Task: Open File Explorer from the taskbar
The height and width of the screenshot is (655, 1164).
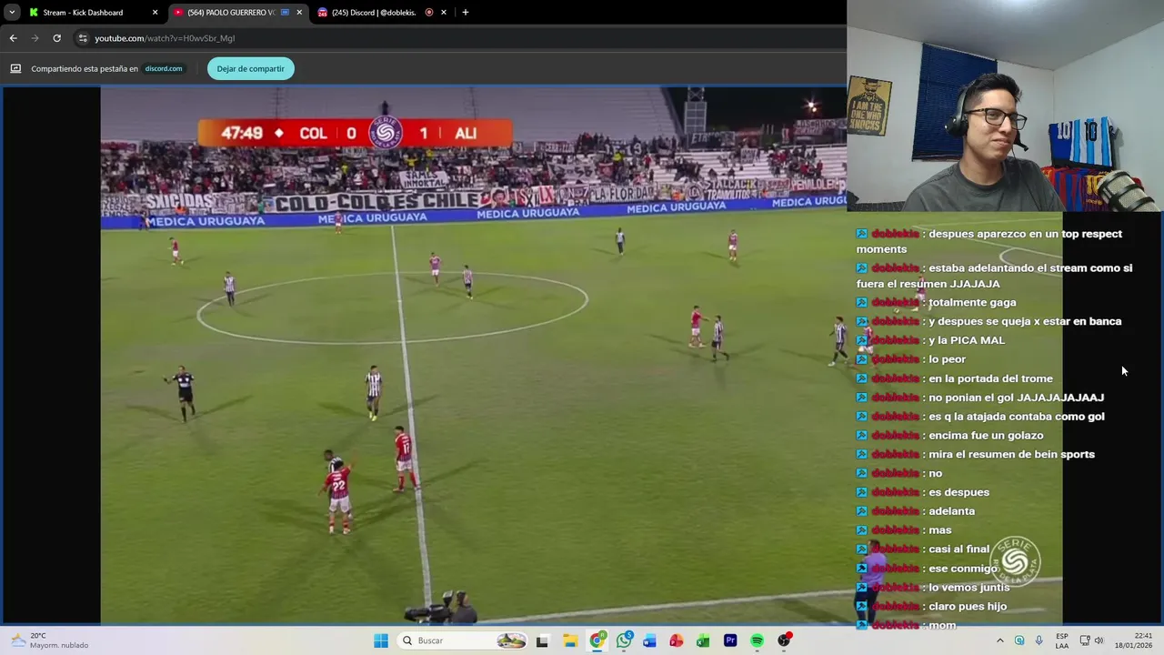Action: point(570,640)
